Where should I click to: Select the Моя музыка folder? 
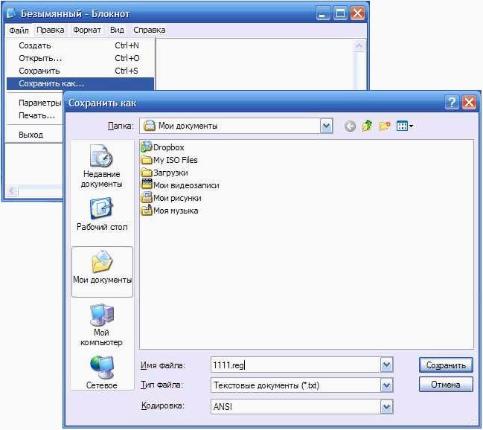coord(170,211)
